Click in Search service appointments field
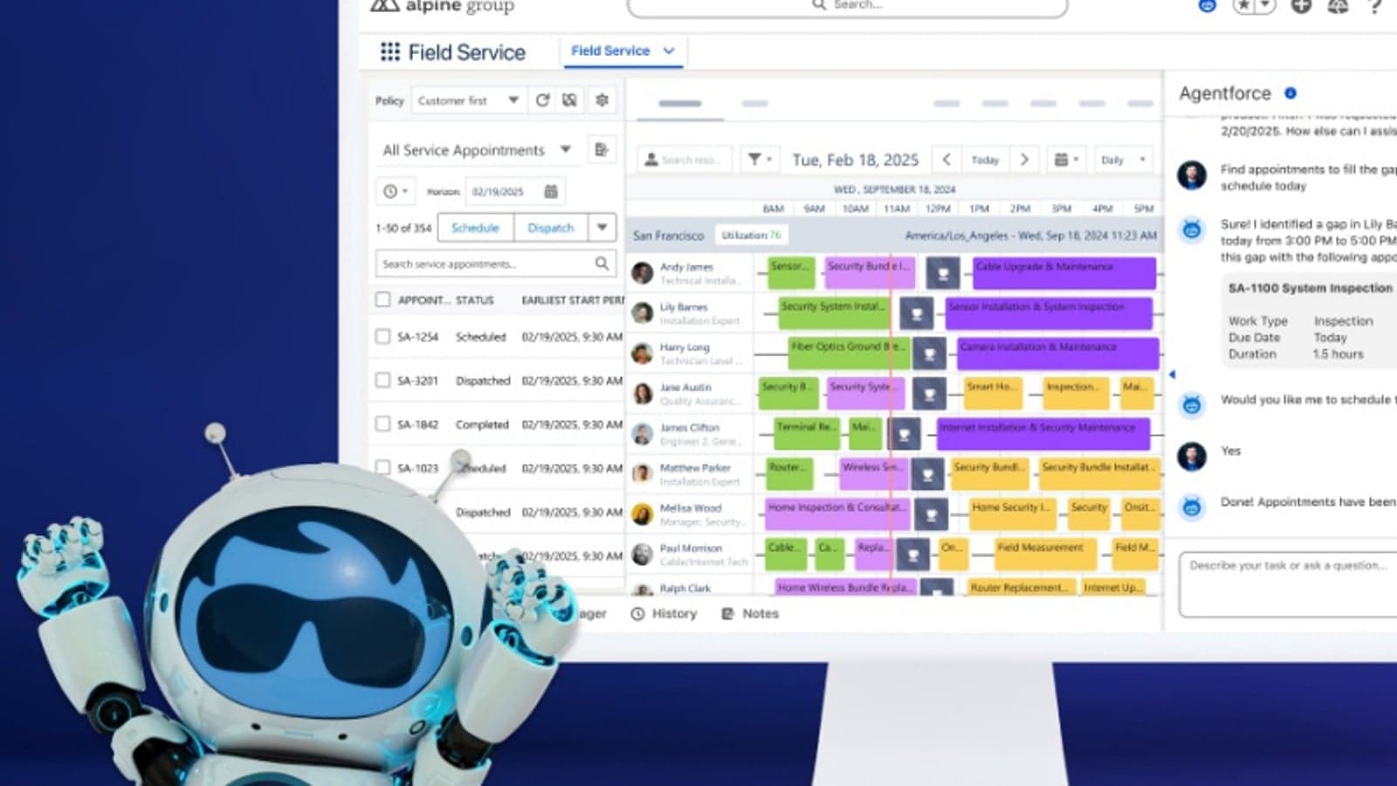This screenshot has height=786, width=1397. point(496,263)
